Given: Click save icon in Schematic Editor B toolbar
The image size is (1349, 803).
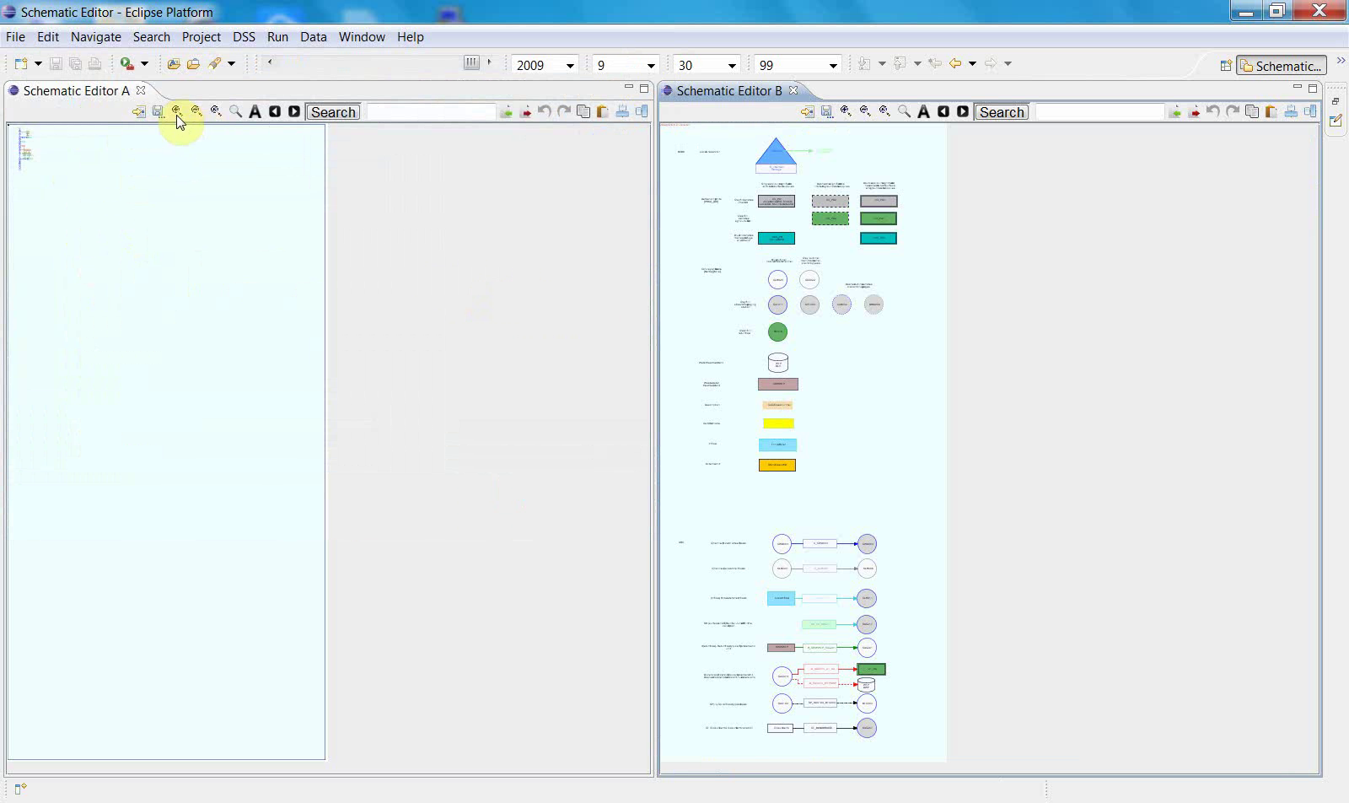Looking at the screenshot, I should point(826,111).
